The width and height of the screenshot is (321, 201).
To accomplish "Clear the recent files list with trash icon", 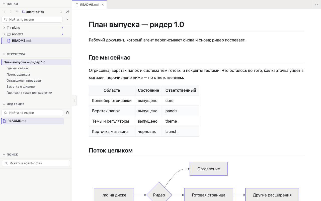I will coord(67,113).
